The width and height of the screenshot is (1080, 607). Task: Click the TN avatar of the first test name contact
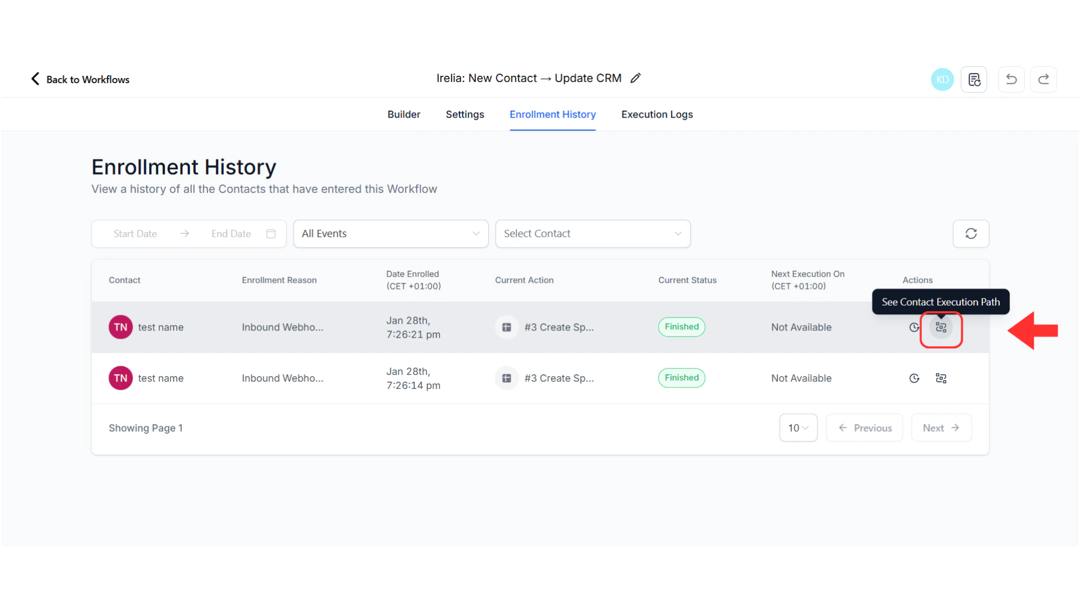[120, 327]
